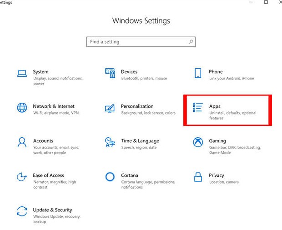Open the System laptop icon
Image resolution: width=282 pixels, height=230 pixels.
(22, 73)
